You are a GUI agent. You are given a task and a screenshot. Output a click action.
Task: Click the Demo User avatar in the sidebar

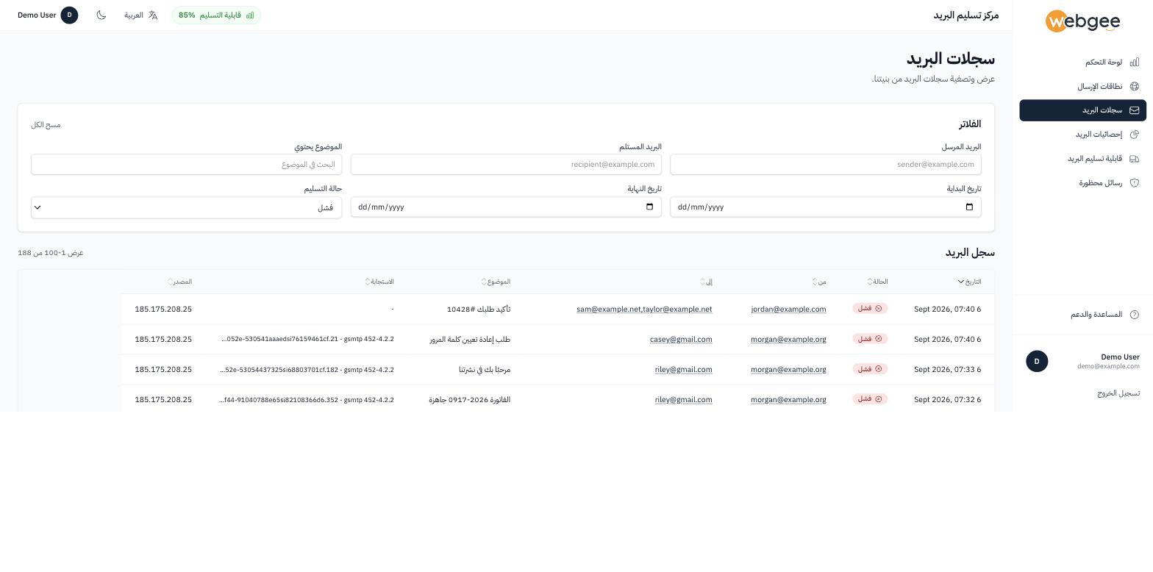(1037, 361)
